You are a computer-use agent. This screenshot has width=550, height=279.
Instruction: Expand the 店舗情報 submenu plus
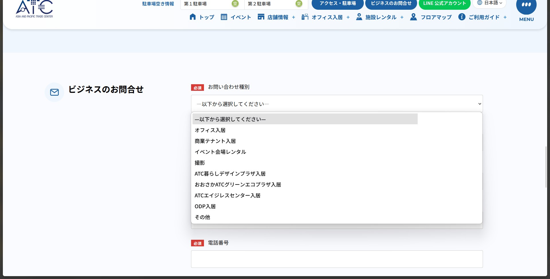(294, 17)
